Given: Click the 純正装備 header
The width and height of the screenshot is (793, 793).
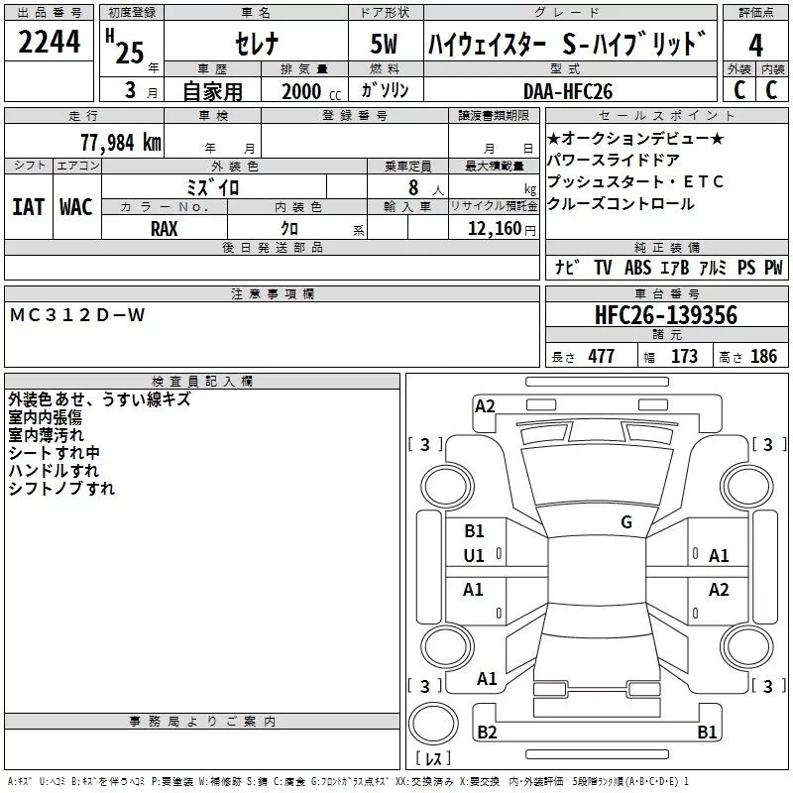Looking at the screenshot, I should (x=666, y=247).
